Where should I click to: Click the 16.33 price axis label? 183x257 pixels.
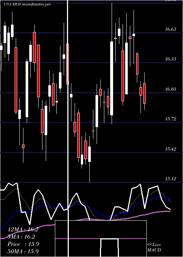point(171,59)
